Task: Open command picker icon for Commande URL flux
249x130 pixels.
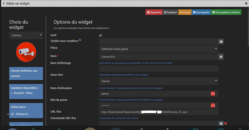Action: (221, 124)
